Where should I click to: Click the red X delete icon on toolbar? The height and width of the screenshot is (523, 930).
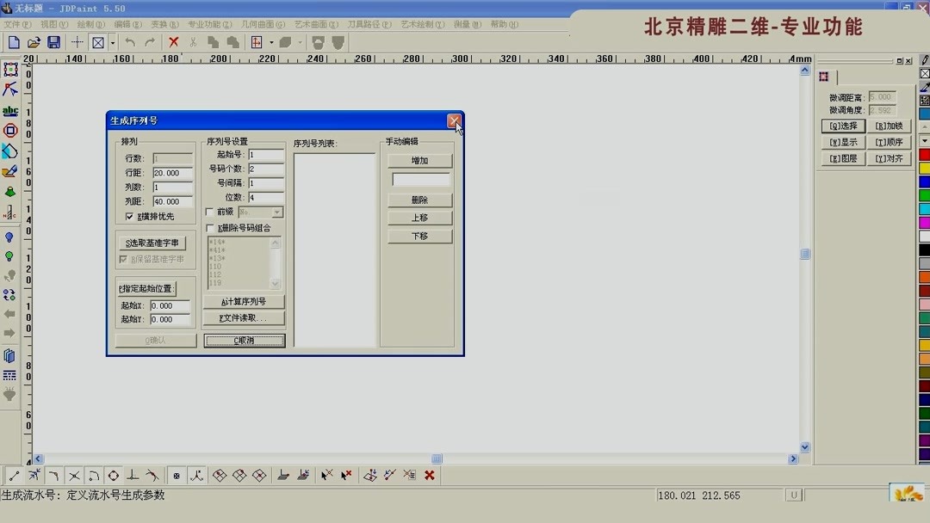[173, 40]
